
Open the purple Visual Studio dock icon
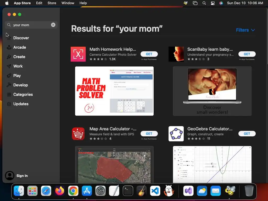pos(188,191)
